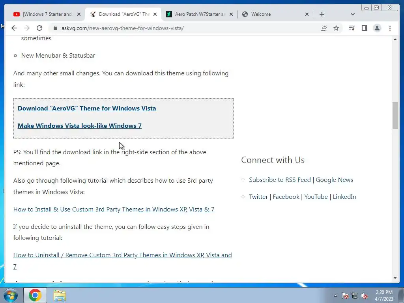This screenshot has width=404, height=303.
Task: Reload the current page
Action: (39, 28)
